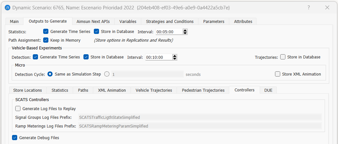The height and width of the screenshot is (144, 338).
Task: Open the Vehicle Trajectories sub-tab
Action: pos(154,90)
